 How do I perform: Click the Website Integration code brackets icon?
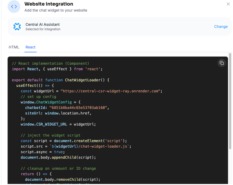14,7
